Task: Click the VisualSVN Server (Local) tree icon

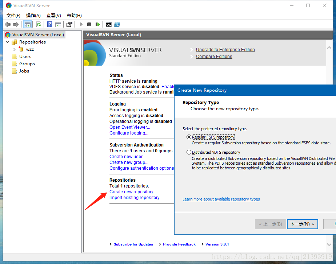Action: (8, 34)
